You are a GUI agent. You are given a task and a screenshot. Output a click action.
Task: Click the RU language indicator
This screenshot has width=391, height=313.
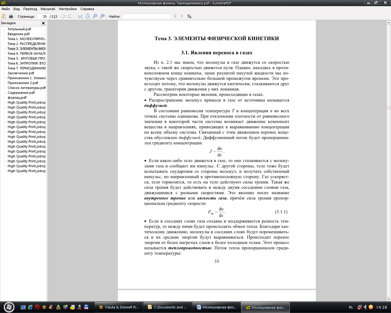351,307
